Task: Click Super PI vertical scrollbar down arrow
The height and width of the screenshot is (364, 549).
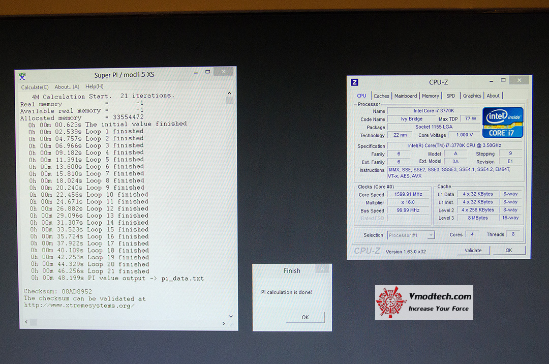Action: [x=231, y=316]
